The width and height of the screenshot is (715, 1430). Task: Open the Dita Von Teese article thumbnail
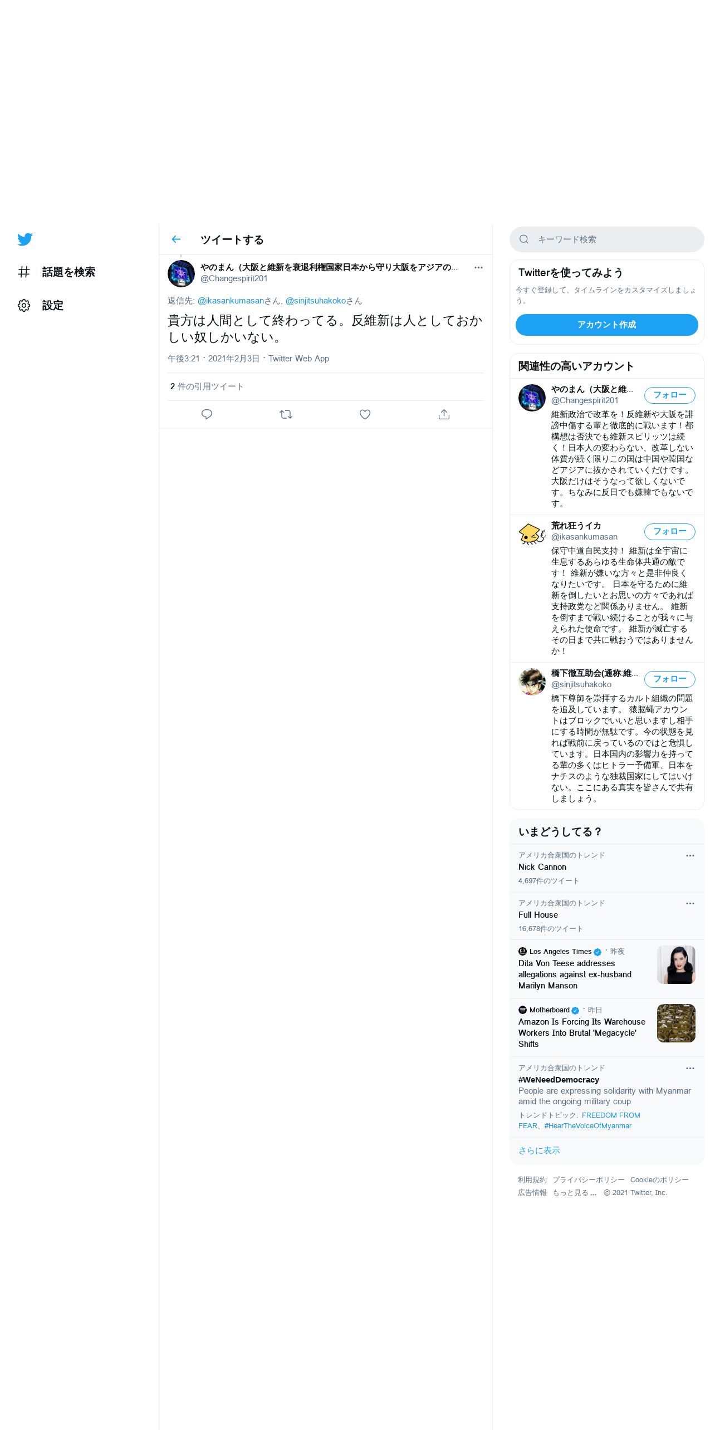[676, 964]
